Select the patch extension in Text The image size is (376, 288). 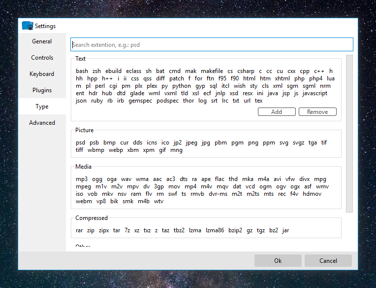click(177, 78)
